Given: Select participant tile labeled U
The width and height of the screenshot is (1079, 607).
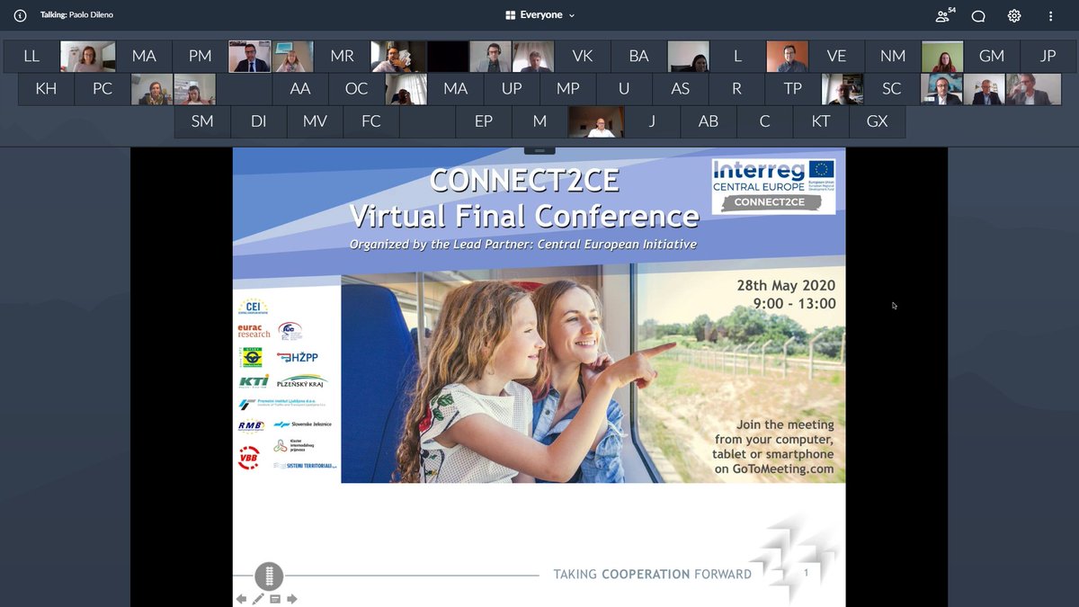Looking at the screenshot, I should (624, 89).
